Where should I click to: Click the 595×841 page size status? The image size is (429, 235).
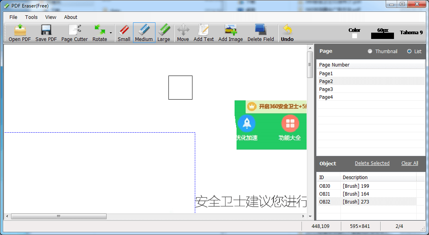(x=360, y=226)
